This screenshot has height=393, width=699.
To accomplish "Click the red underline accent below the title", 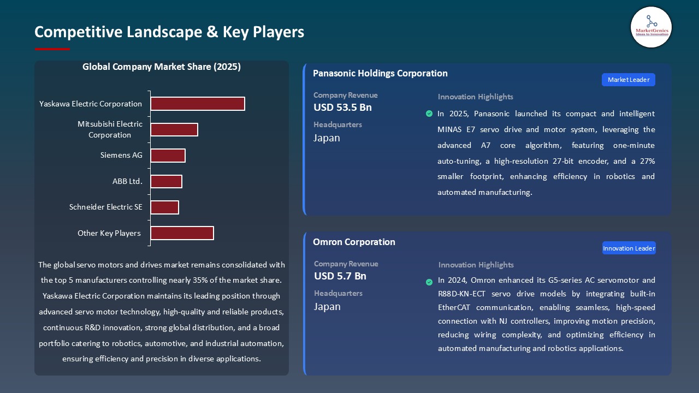I will pos(52,48).
